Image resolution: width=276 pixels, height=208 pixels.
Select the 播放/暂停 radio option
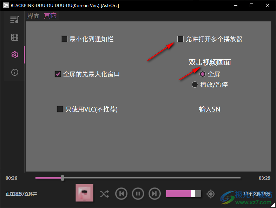click(x=195, y=85)
